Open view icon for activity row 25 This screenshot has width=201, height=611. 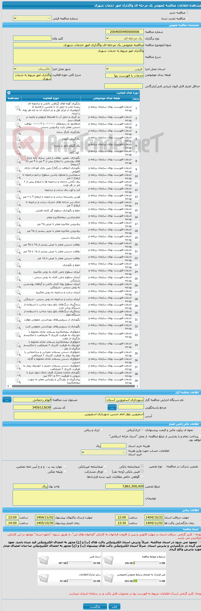[x=17, y=279]
